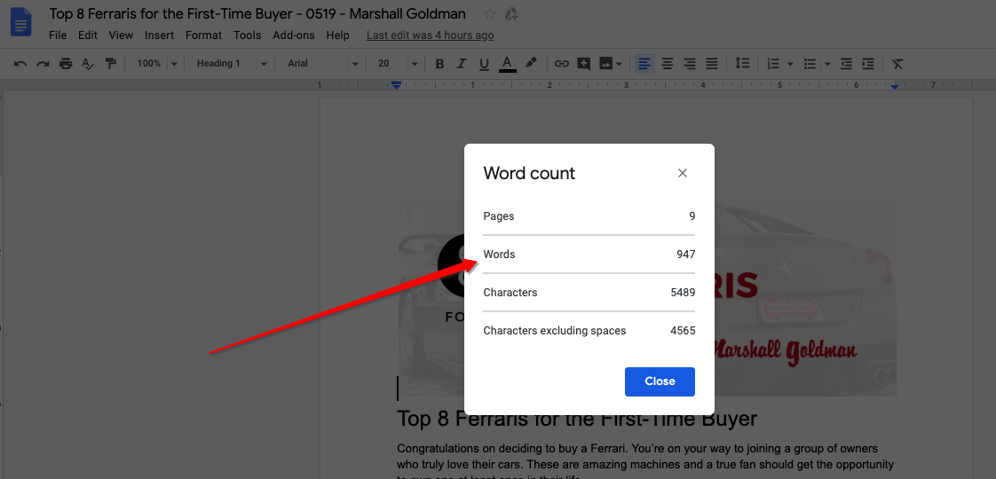Print the document with the printer icon

(66, 64)
